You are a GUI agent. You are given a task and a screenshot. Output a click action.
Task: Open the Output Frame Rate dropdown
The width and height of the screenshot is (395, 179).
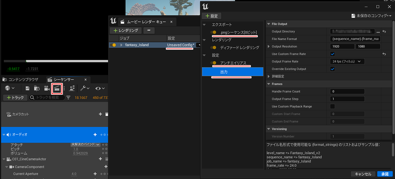[347, 61]
